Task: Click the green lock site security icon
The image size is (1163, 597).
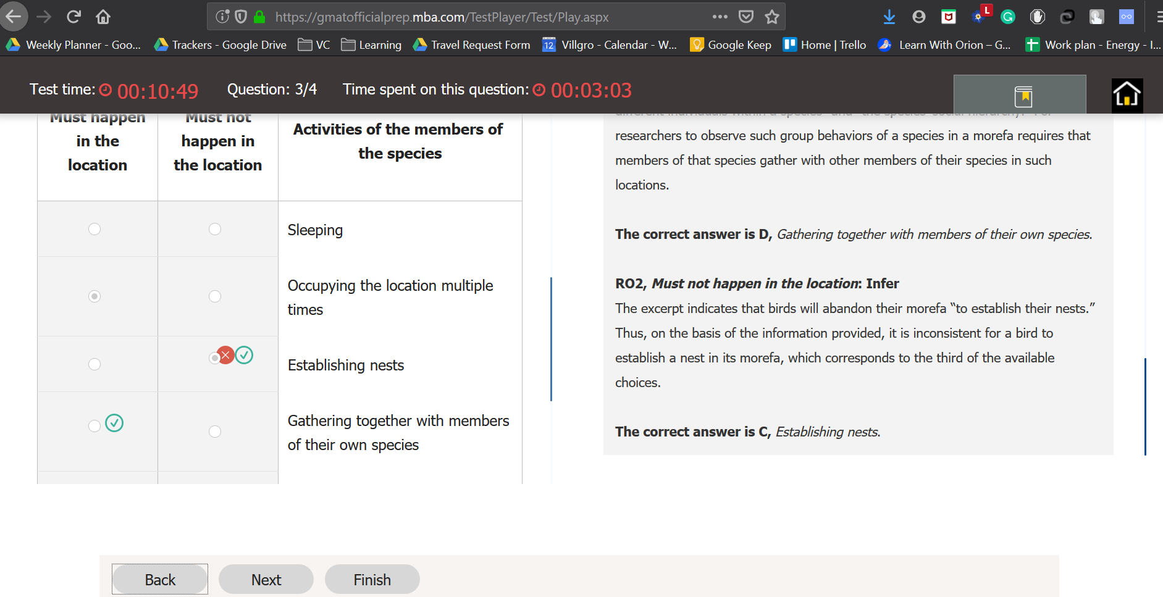Action: (x=259, y=17)
